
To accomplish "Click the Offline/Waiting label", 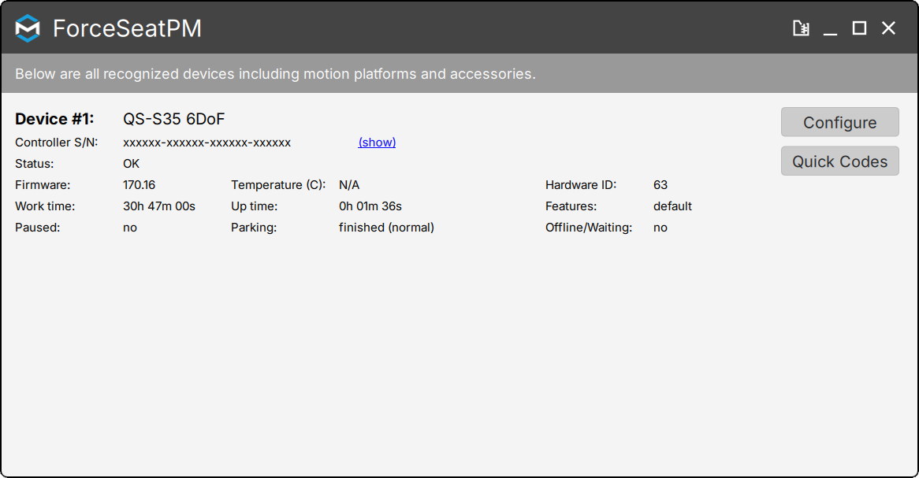I will [x=589, y=228].
